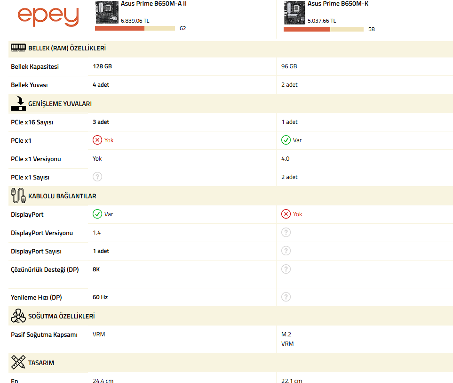Screen dimensions: 453x383
Task: Click the 60 Hz refresh rate value
Action: pyautogui.click(x=100, y=297)
